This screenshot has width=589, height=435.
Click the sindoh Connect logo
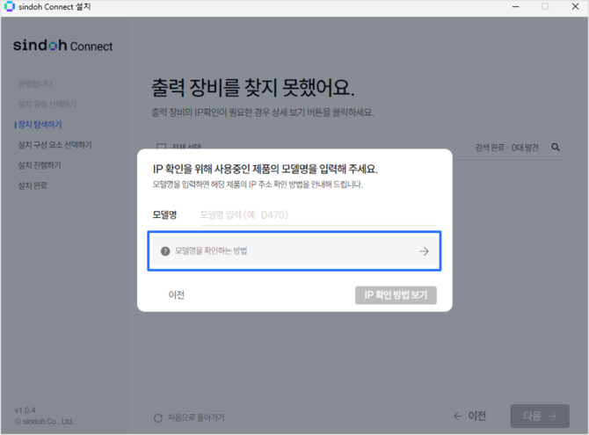tap(62, 46)
